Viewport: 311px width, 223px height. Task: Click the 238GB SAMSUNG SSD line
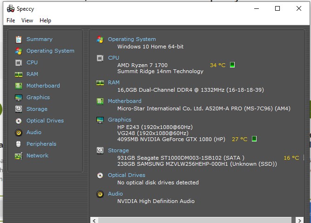tap(197, 164)
